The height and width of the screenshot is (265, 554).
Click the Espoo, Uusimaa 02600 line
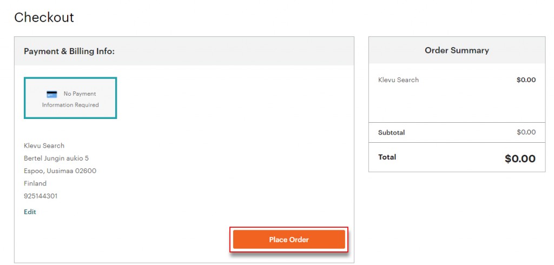(60, 171)
